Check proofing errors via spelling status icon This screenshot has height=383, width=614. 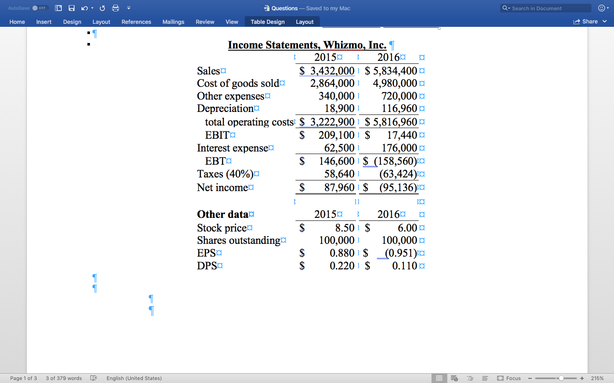coord(93,378)
